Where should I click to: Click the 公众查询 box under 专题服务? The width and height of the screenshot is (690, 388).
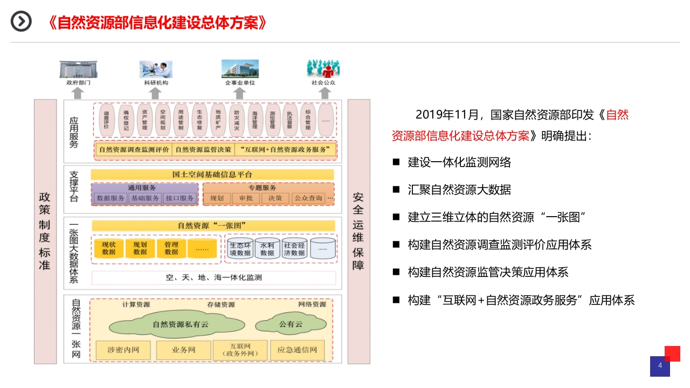(x=308, y=198)
